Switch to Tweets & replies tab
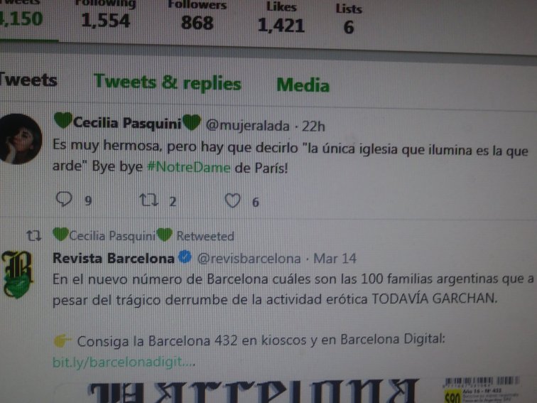This screenshot has width=537, height=403. point(168,82)
